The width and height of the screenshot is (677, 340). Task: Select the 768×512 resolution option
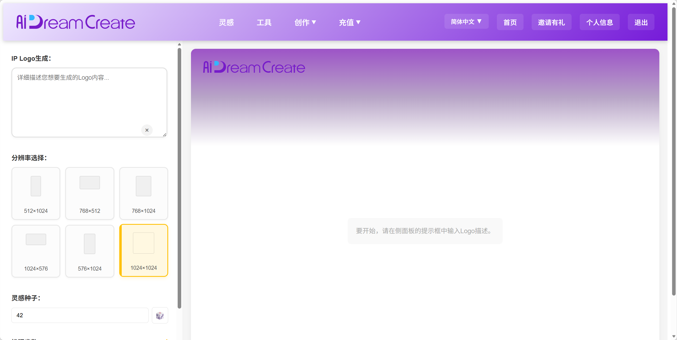coord(90,193)
